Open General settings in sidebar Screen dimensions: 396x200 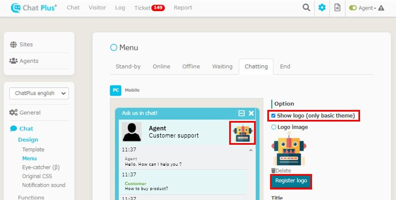(25, 112)
